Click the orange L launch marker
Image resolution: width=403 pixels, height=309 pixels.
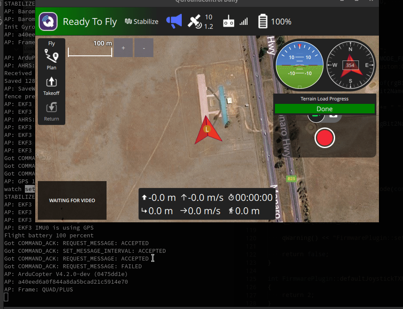point(207,129)
